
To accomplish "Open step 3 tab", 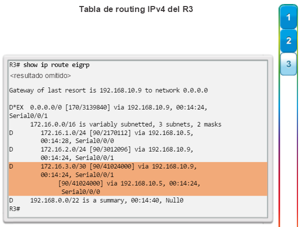I will [288, 64].
